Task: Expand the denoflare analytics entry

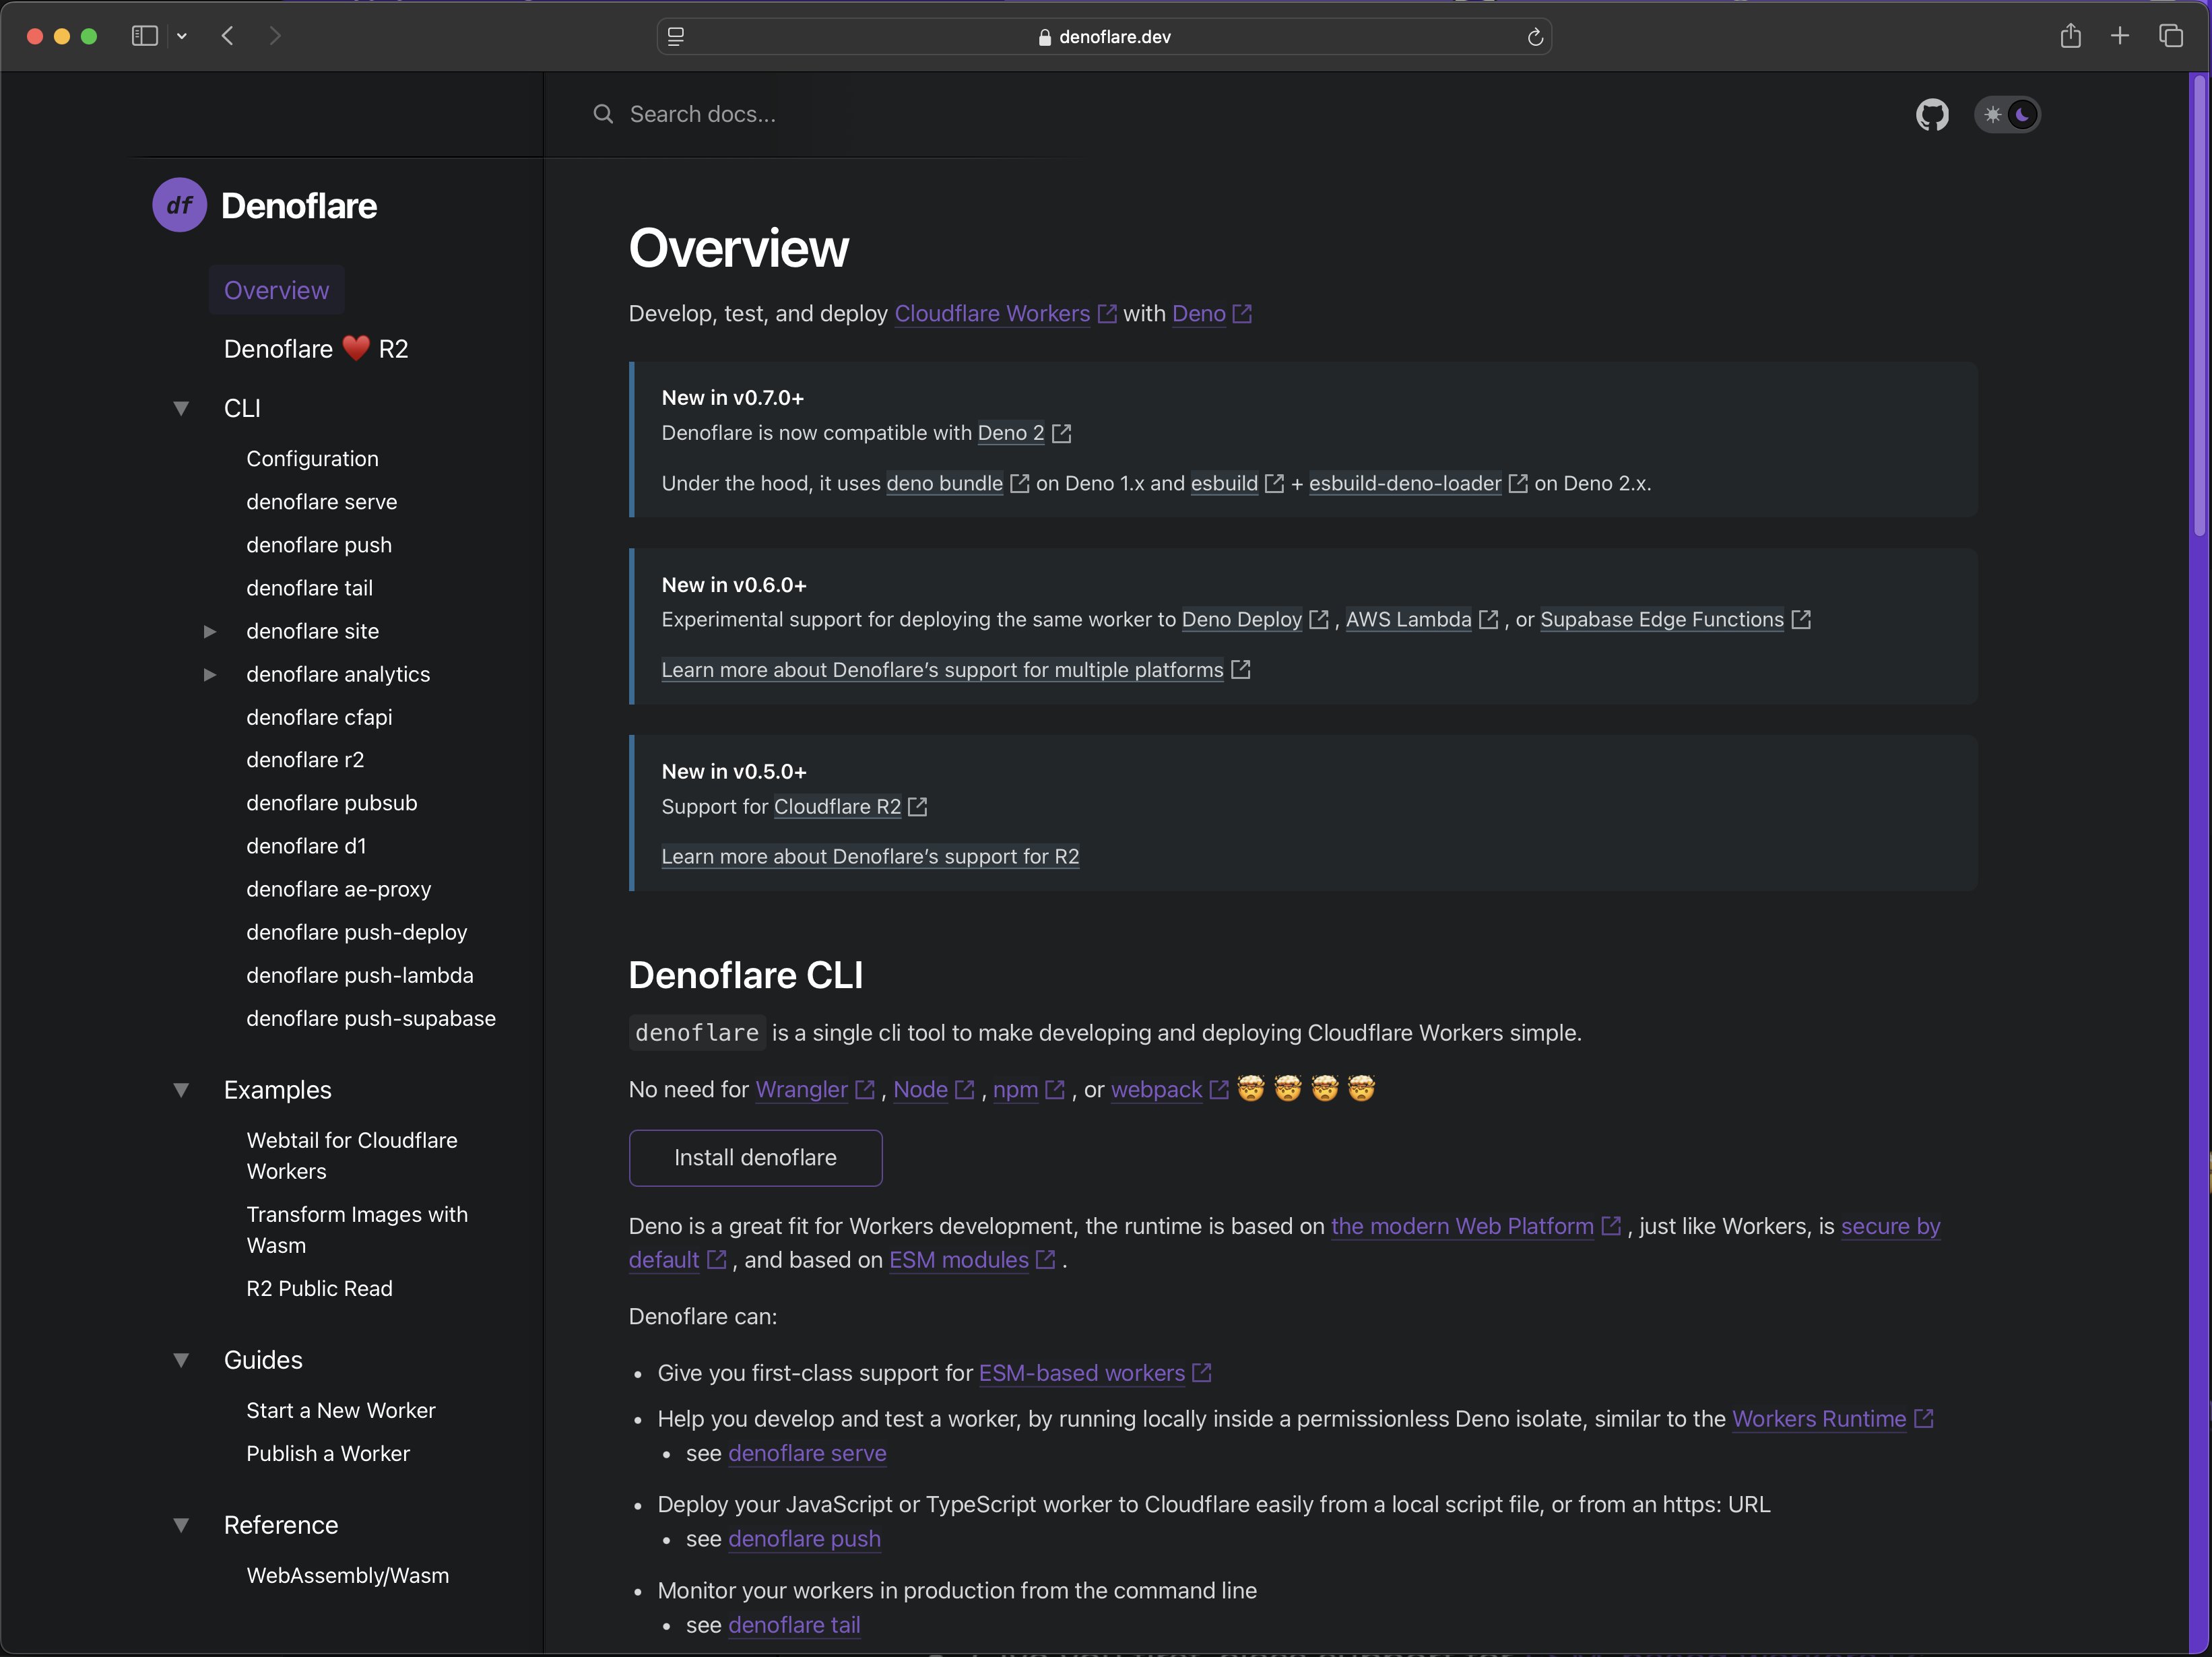Action: (x=210, y=674)
